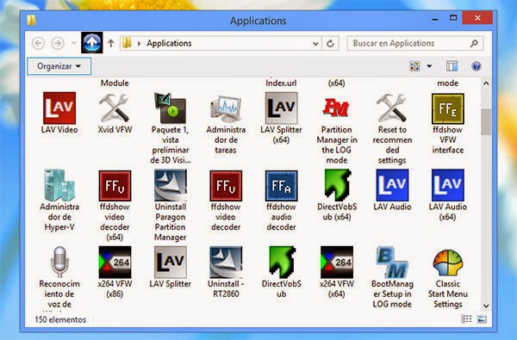Select Reset to recommended settings icon
Screen dimensions: 517x340
pos(392,108)
